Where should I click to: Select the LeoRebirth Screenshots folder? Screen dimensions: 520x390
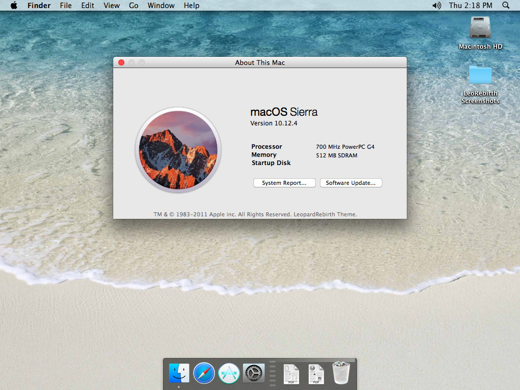[480, 76]
